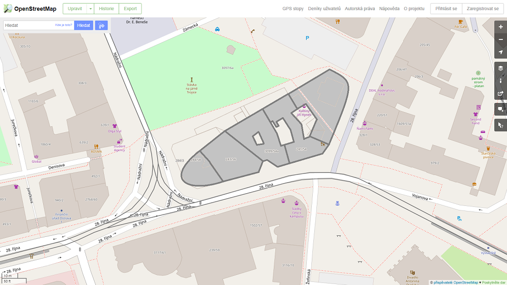Image resolution: width=507 pixels, height=285 pixels.
Task: Click the 'Kde je toto?' link
Action: [64, 25]
